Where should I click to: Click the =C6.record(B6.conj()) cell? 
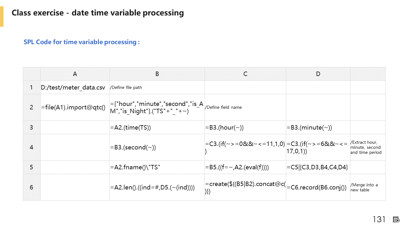tap(317, 188)
